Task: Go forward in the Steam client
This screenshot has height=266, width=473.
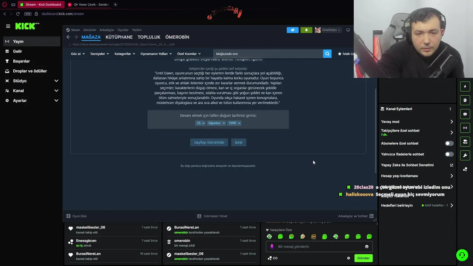Action: [76, 37]
